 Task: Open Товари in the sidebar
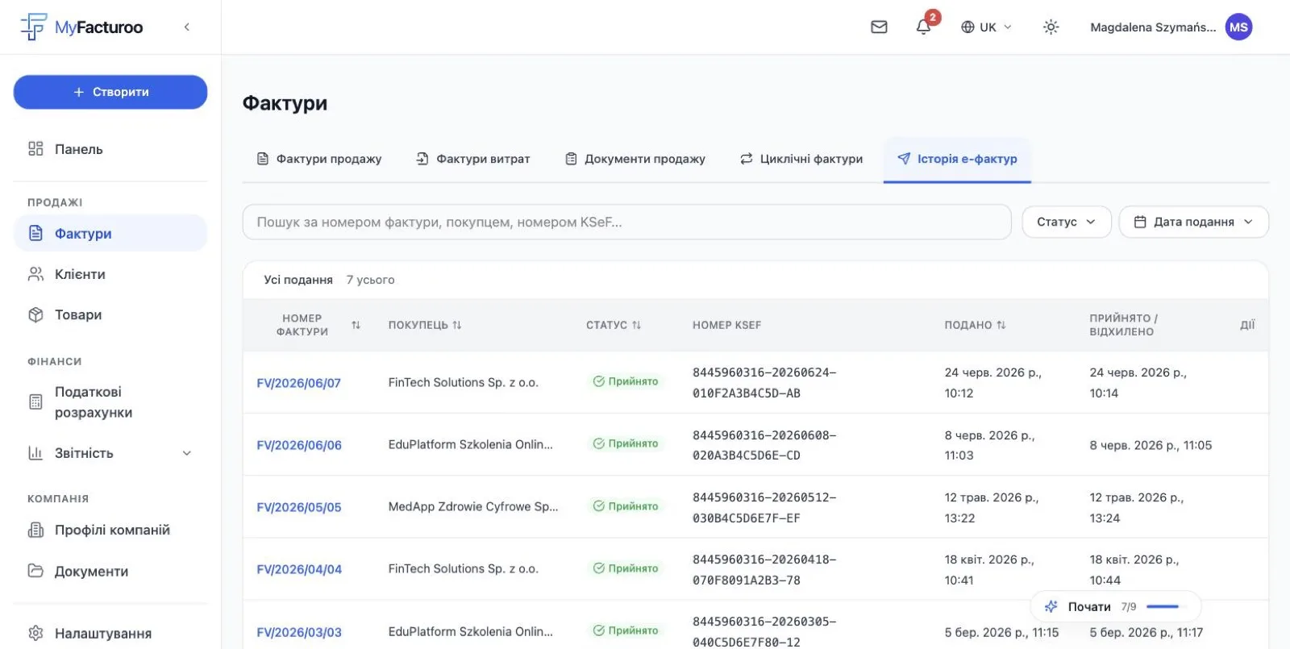coord(110,314)
